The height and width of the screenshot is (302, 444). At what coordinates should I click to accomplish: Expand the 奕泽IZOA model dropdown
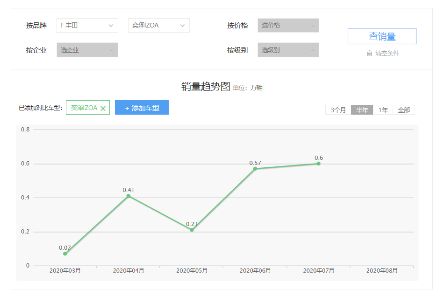pyautogui.click(x=158, y=26)
